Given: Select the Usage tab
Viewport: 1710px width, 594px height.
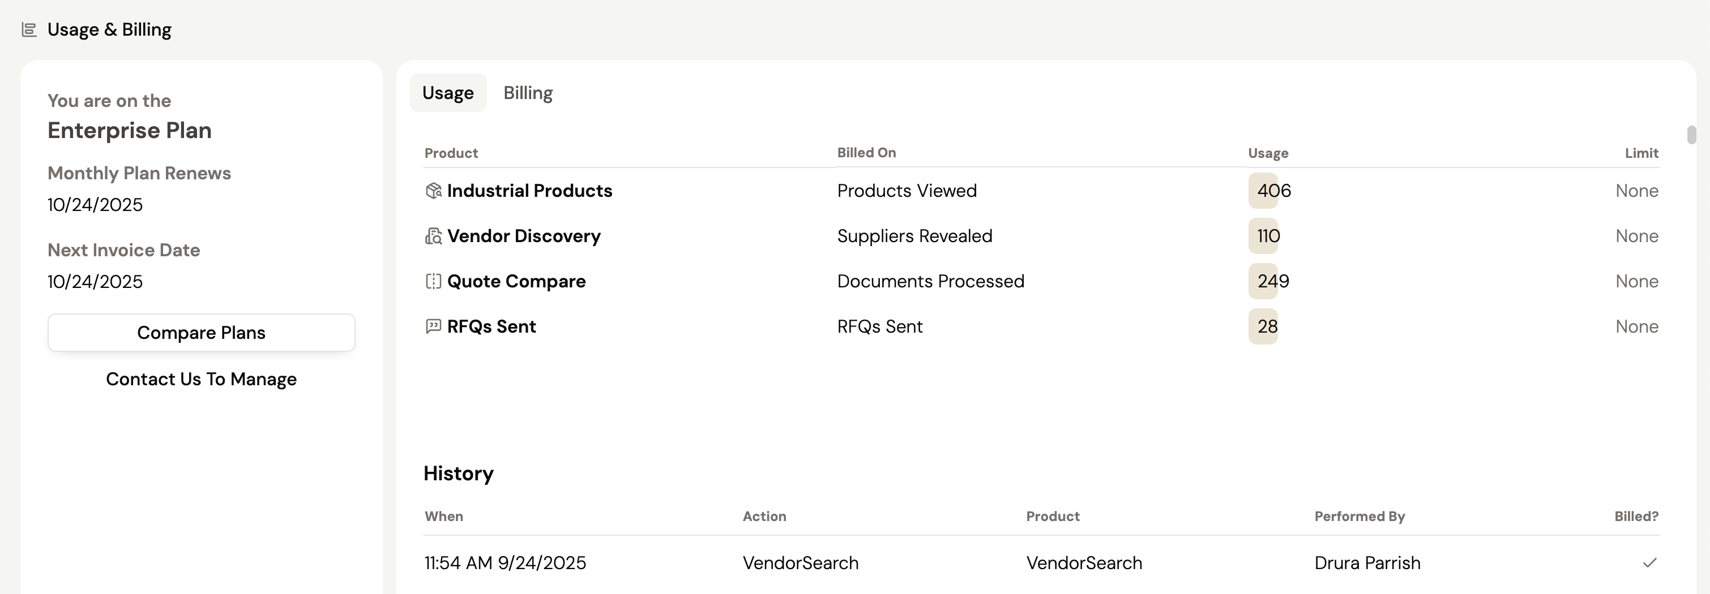Looking at the screenshot, I should click(448, 93).
